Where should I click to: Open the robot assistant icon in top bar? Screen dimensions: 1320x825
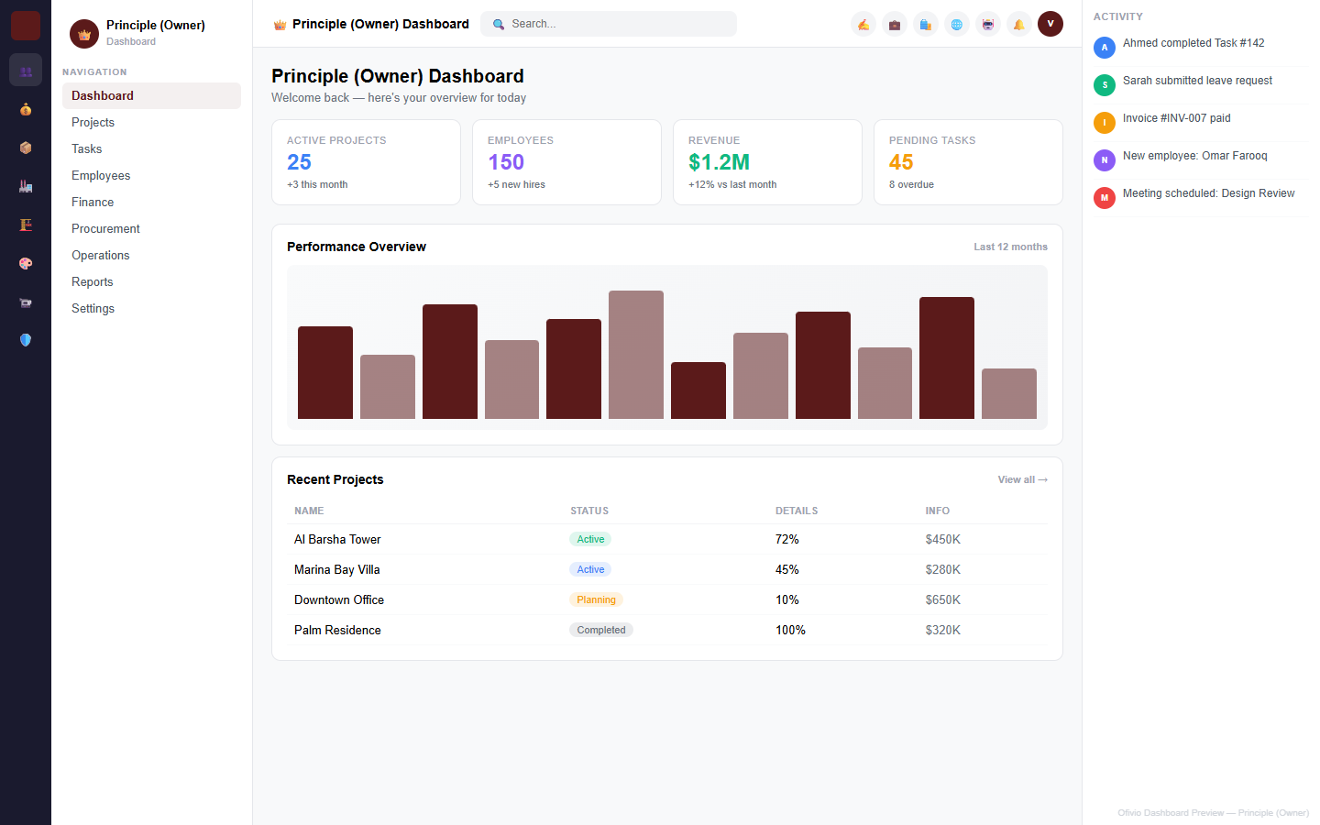(x=988, y=24)
